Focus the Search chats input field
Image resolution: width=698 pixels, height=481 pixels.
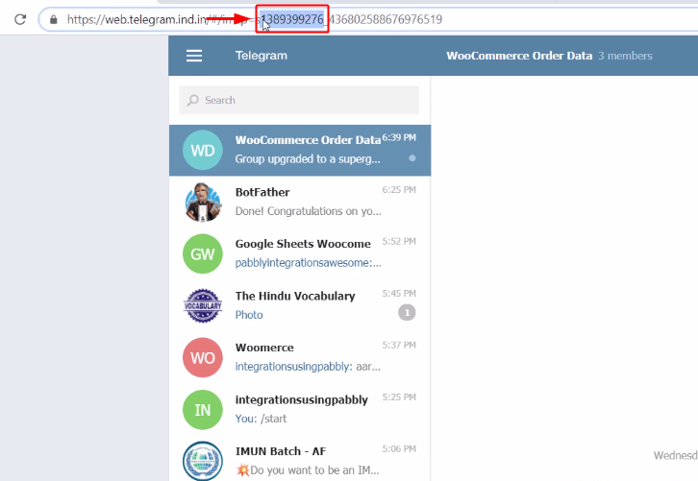[x=299, y=100]
